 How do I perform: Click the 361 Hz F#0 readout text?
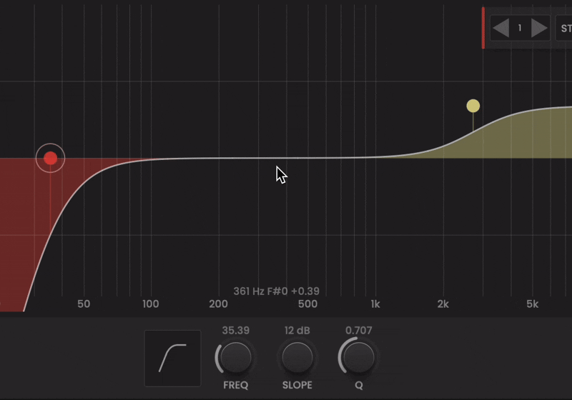point(276,291)
